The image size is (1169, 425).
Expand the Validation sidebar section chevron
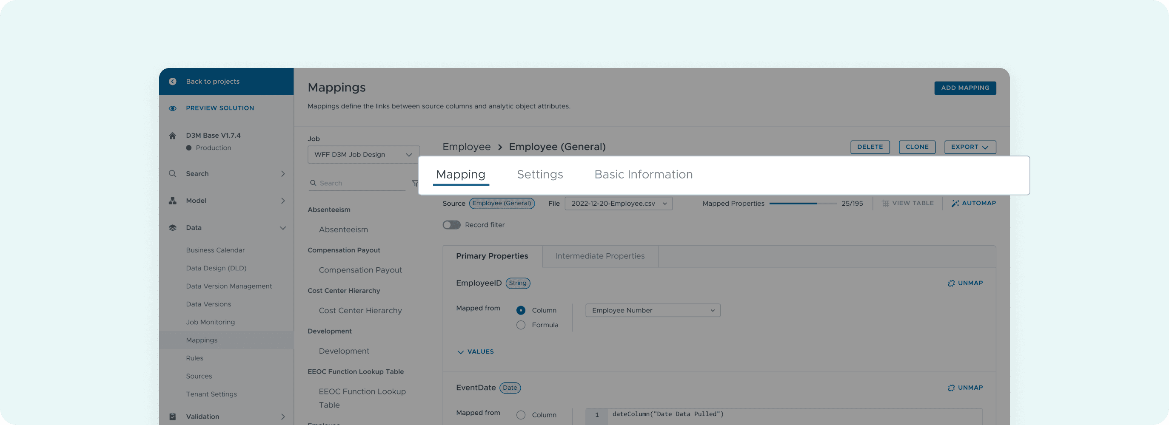coord(283,416)
